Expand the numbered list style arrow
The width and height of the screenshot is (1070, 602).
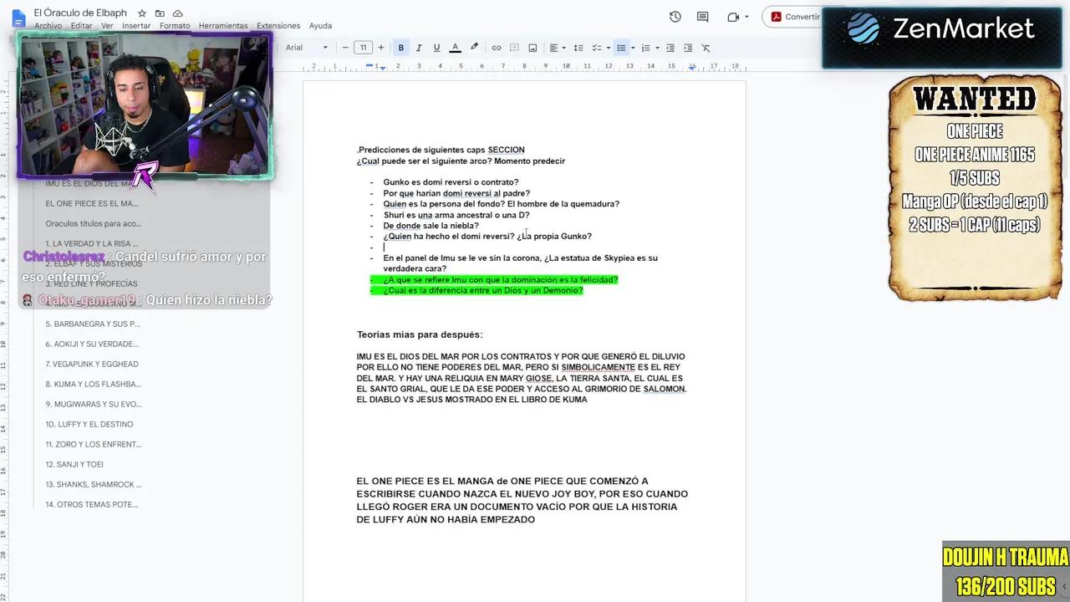(x=657, y=48)
